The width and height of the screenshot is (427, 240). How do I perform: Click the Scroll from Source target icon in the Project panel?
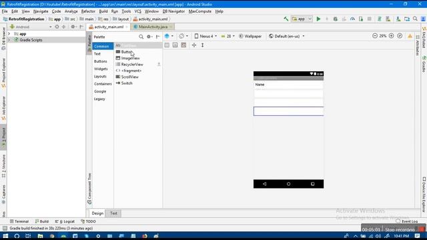(x=57, y=27)
